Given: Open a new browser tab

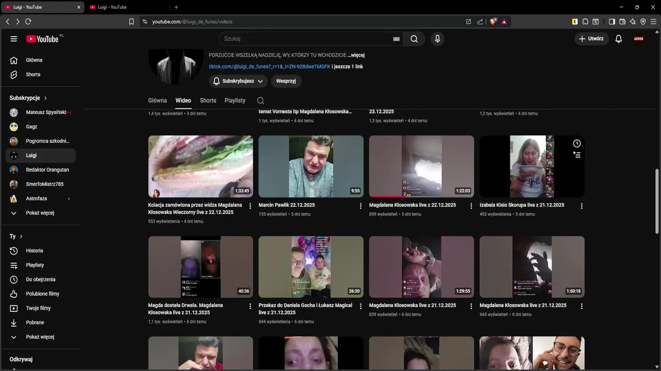Looking at the screenshot, I should click(176, 7).
